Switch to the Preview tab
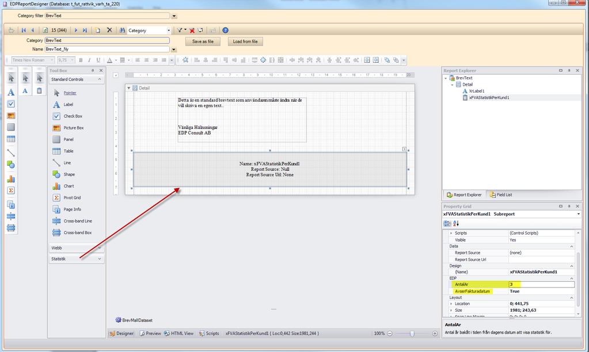This screenshot has height=352, width=589. [150, 333]
